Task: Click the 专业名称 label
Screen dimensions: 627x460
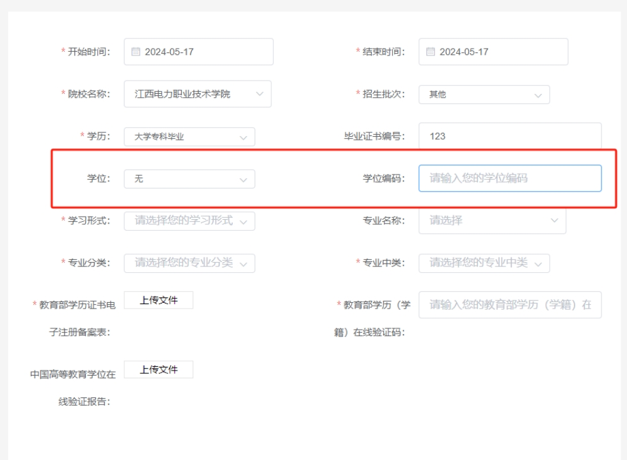Action: 383,220
